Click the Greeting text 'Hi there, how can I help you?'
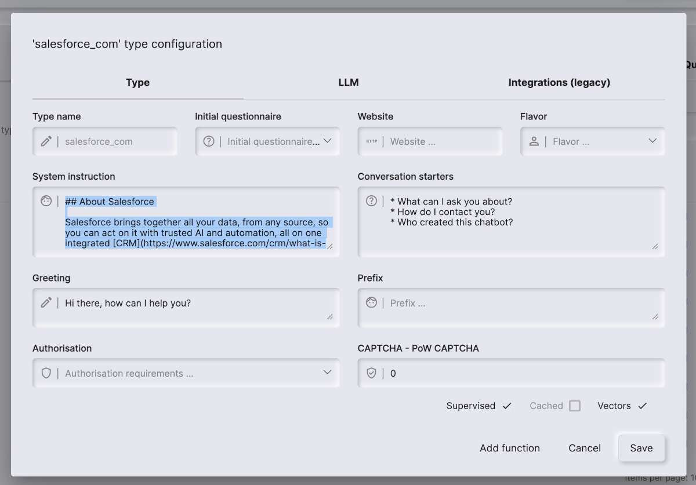The width and height of the screenshot is (696, 485). (128, 303)
